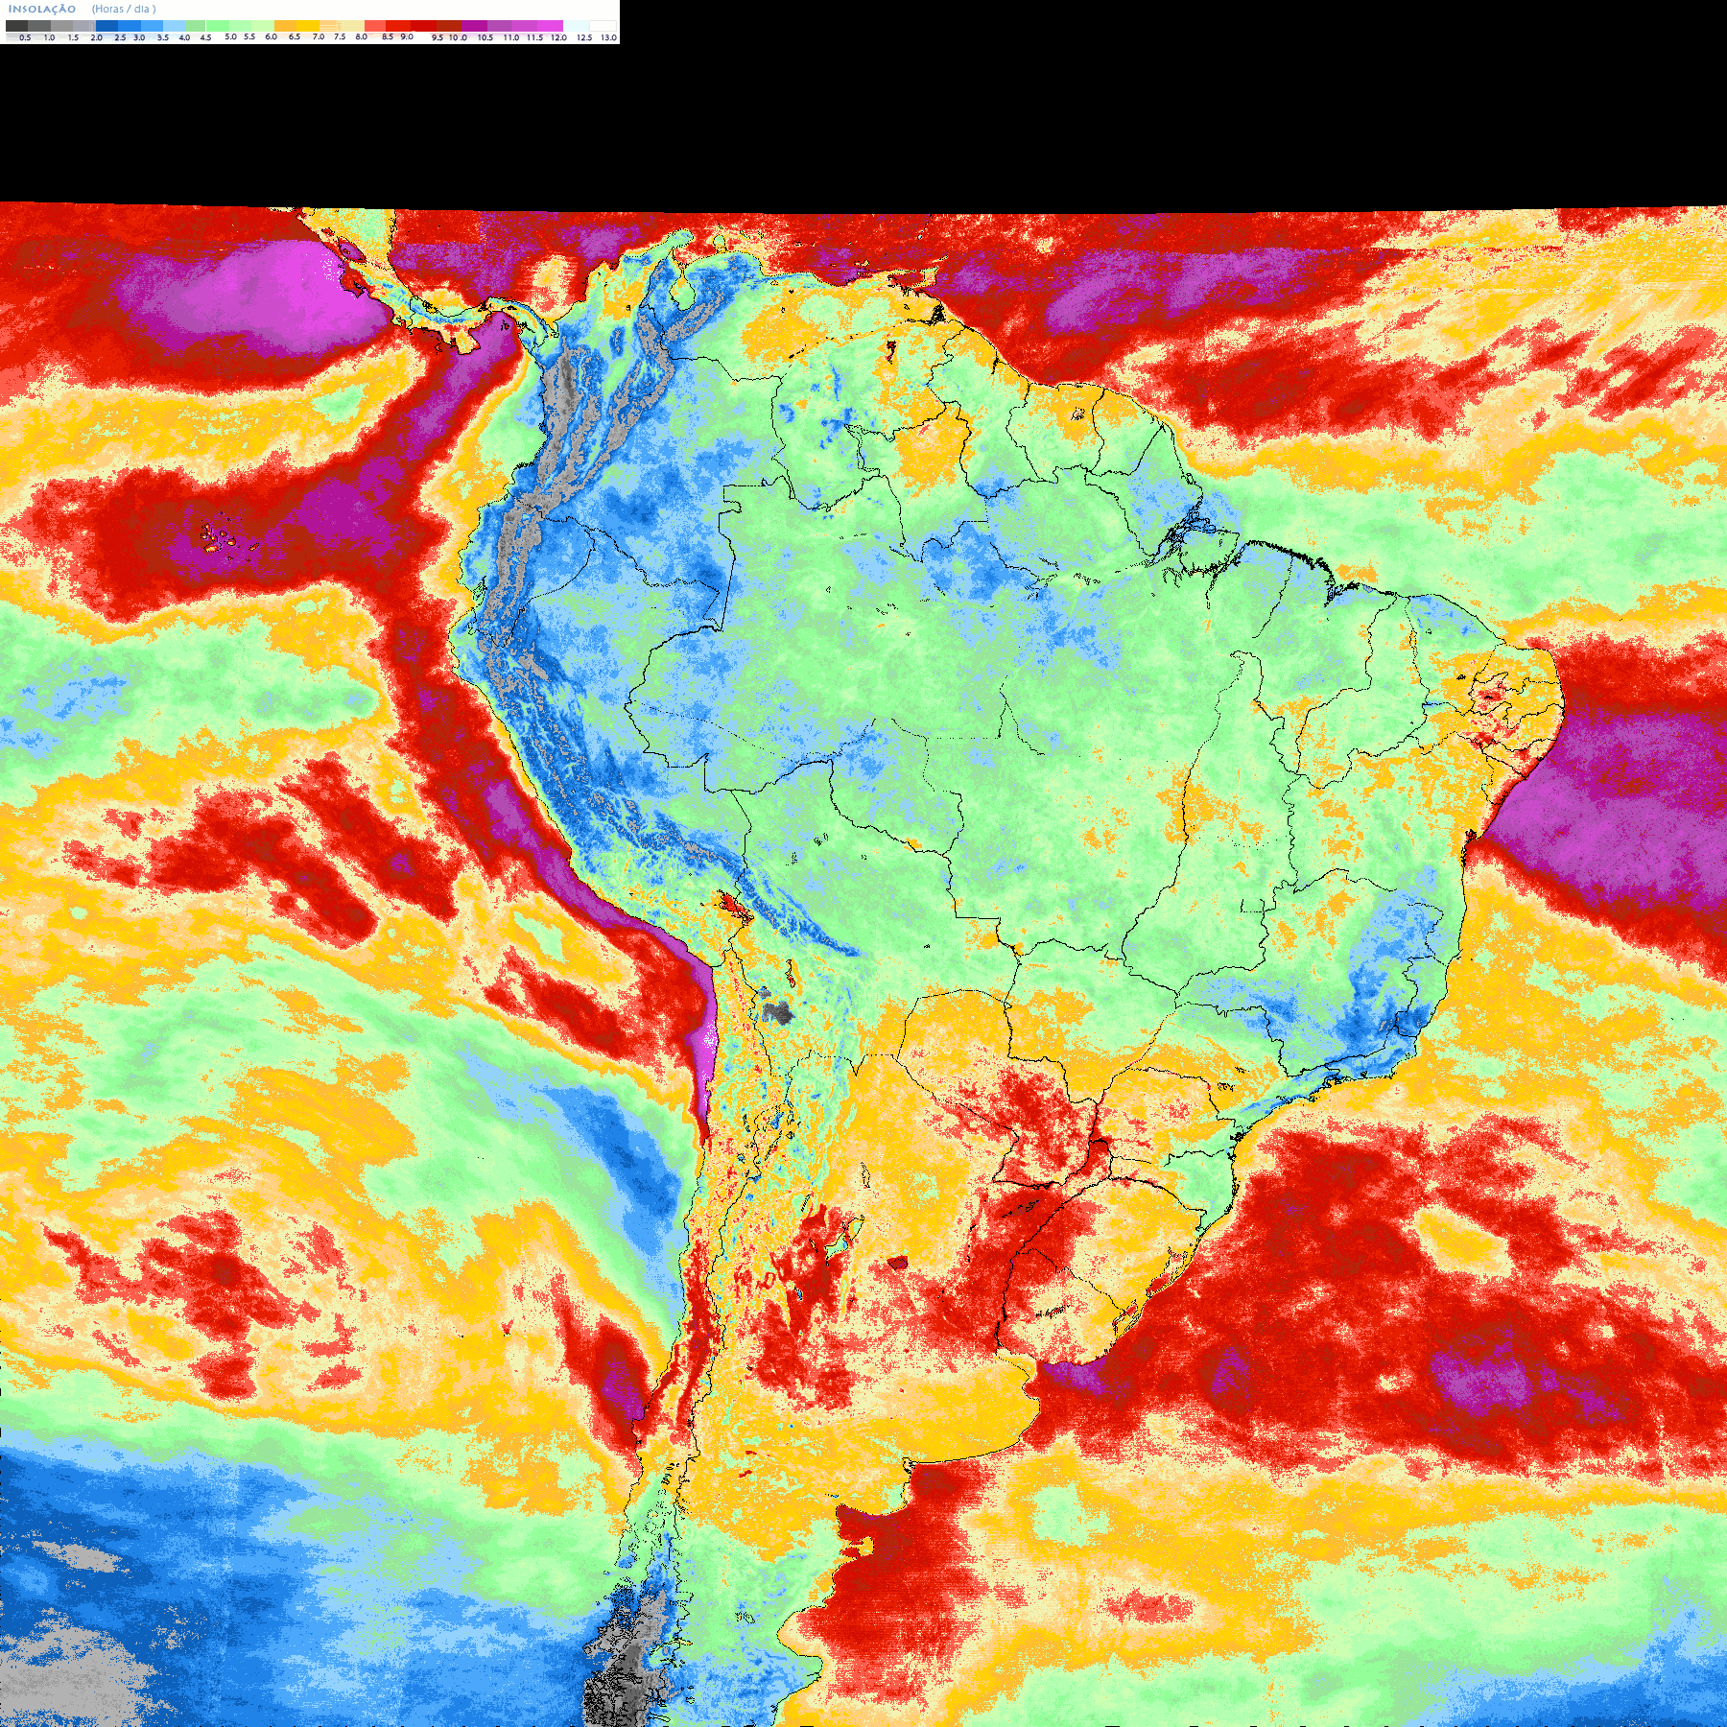Viewport: 1727px width, 1727px height.
Task: Click the 5.5 legend value
Action: (249, 36)
